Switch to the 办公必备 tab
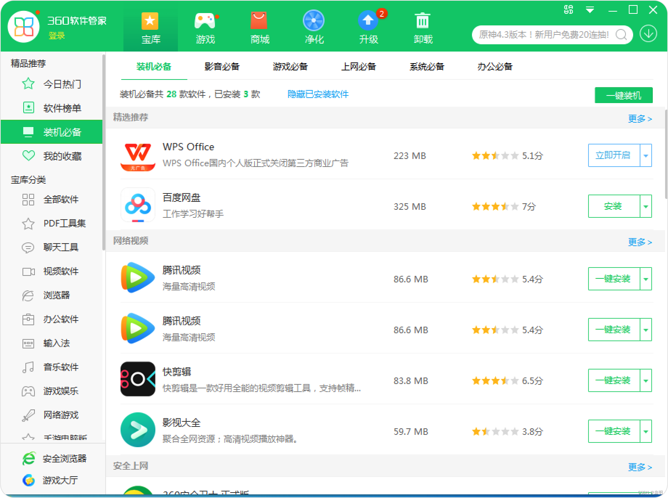Screen dimensions: 668x498 (494, 66)
